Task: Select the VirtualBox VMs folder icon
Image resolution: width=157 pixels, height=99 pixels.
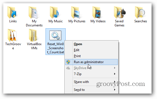Action: (33, 35)
